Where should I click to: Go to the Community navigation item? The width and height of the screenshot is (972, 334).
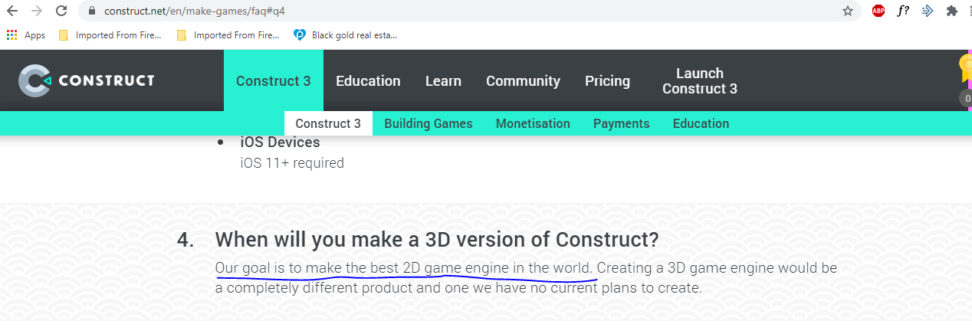point(523,80)
